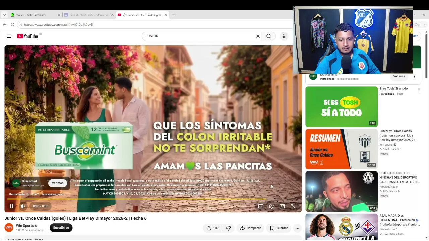Open options menu for the Tosh ad
The height and width of the screenshot is (241, 429).
[x=419, y=90]
